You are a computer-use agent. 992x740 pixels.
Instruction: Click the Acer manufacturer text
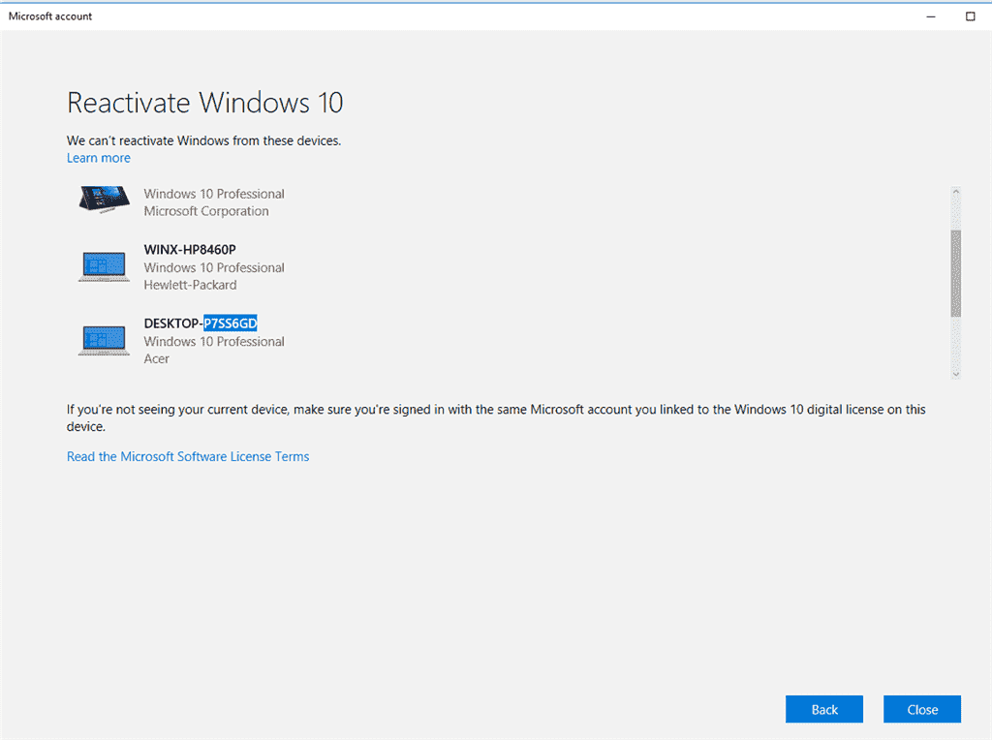[x=156, y=359]
